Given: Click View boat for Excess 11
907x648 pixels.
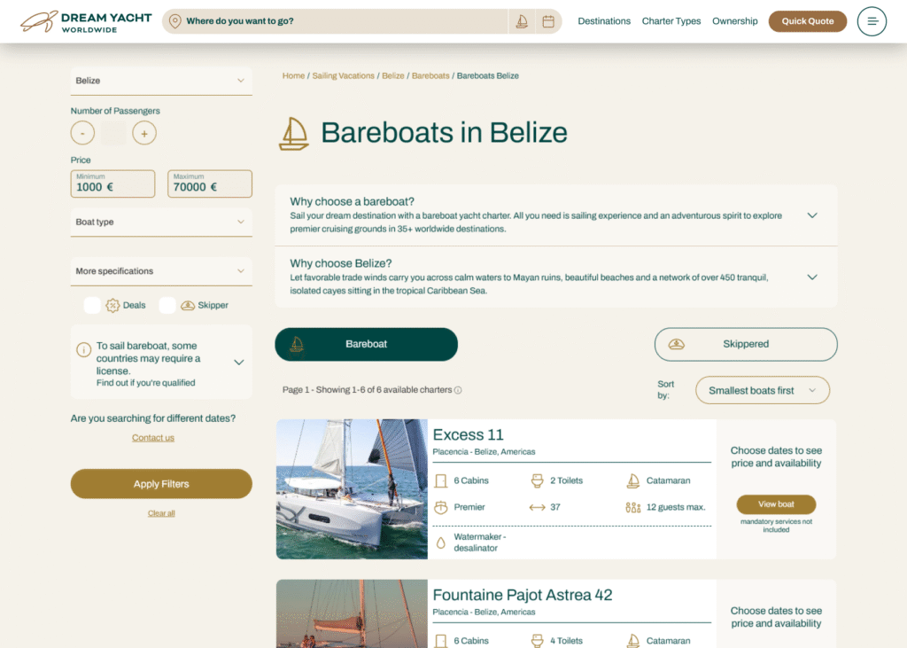Looking at the screenshot, I should [776, 504].
